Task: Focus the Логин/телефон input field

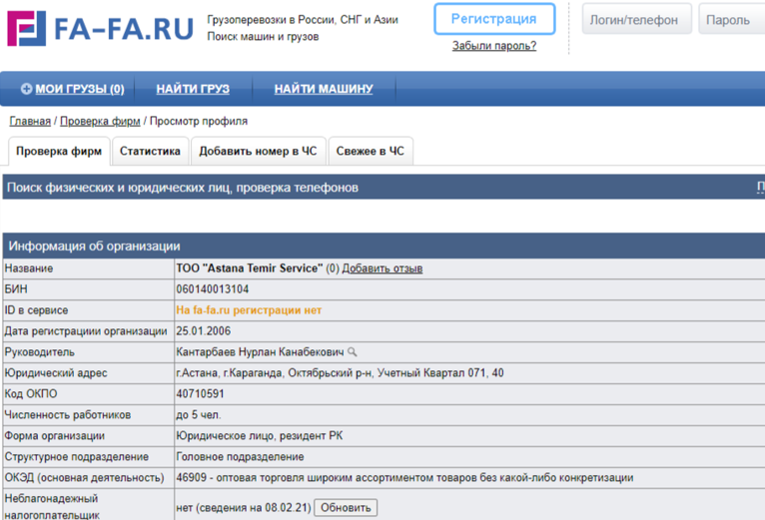Action: (x=633, y=20)
